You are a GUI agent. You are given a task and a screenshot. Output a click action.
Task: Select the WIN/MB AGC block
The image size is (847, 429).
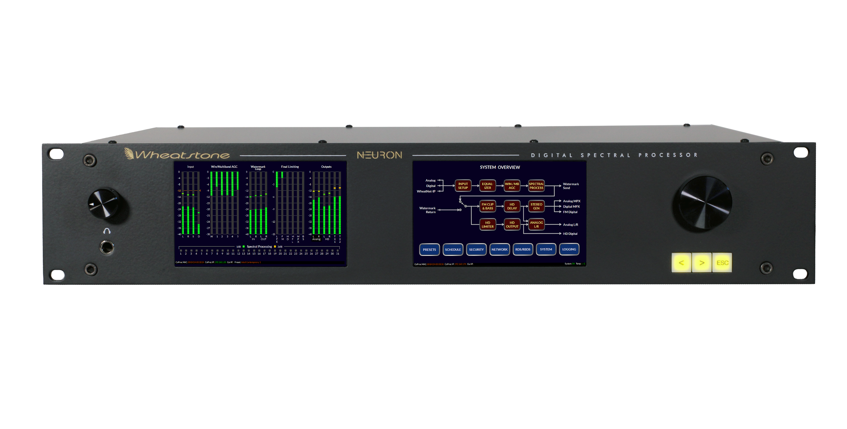tap(512, 186)
